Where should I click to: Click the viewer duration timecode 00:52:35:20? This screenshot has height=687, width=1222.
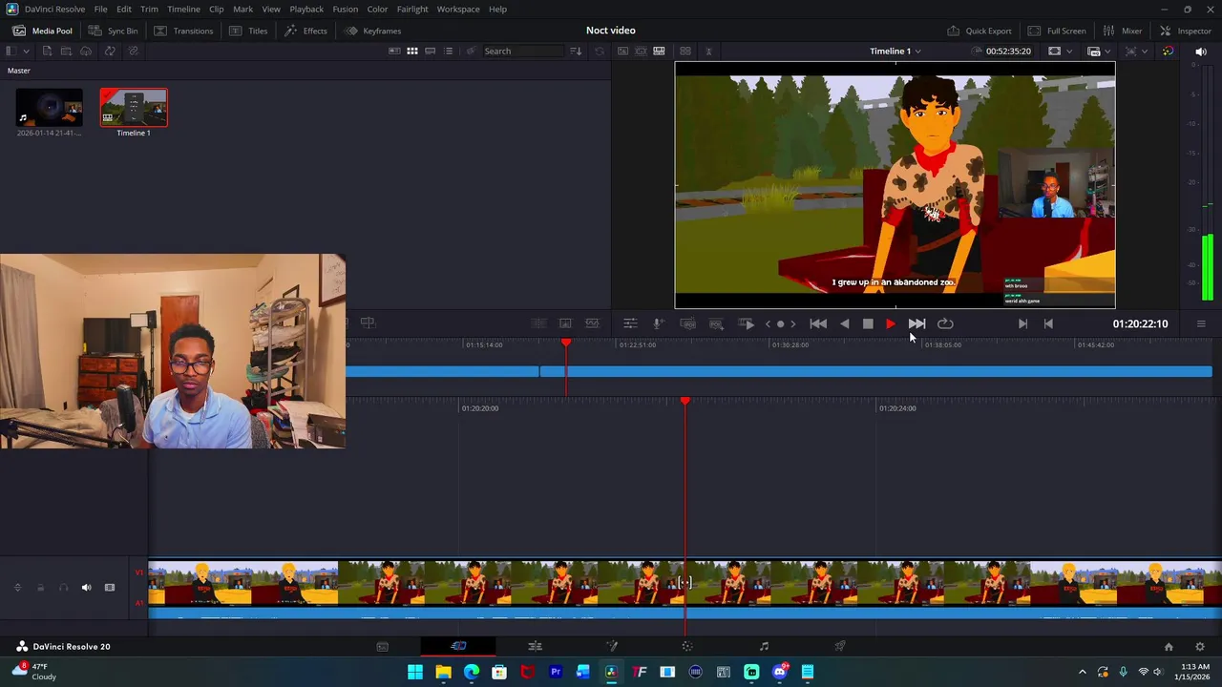click(1008, 51)
